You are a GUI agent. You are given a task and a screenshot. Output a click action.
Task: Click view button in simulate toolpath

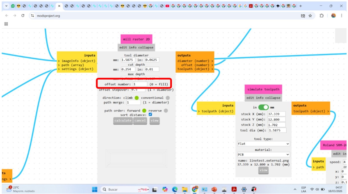[x=263, y=170]
